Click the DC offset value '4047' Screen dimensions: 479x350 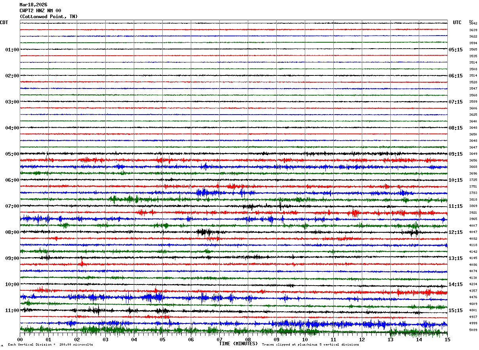click(473, 232)
